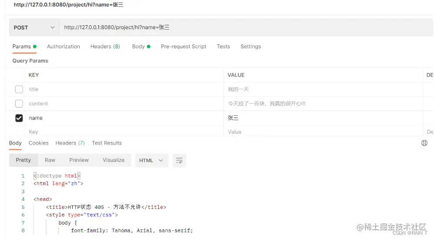The width and height of the screenshot is (434, 239).
Task: Click the name key cell
Action: point(124,118)
